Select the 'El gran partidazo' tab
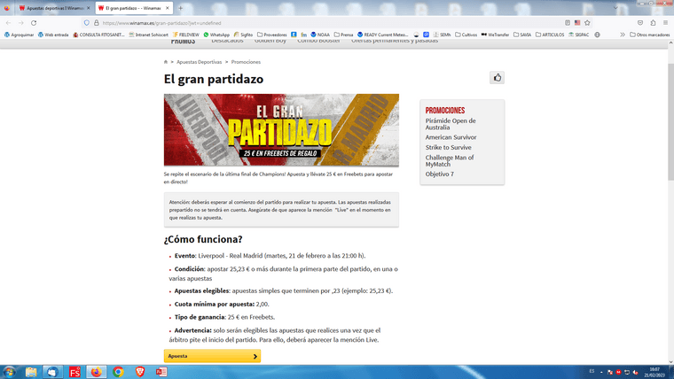Image resolution: width=674 pixels, height=379 pixels. coord(134,8)
